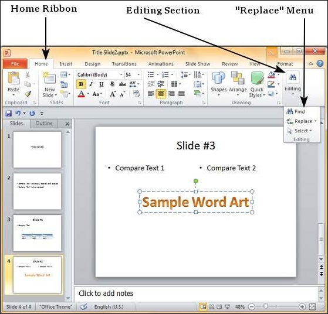Screen dimensions: 328x314
Task: Switch to Slide Sorter view
Action: point(211,307)
